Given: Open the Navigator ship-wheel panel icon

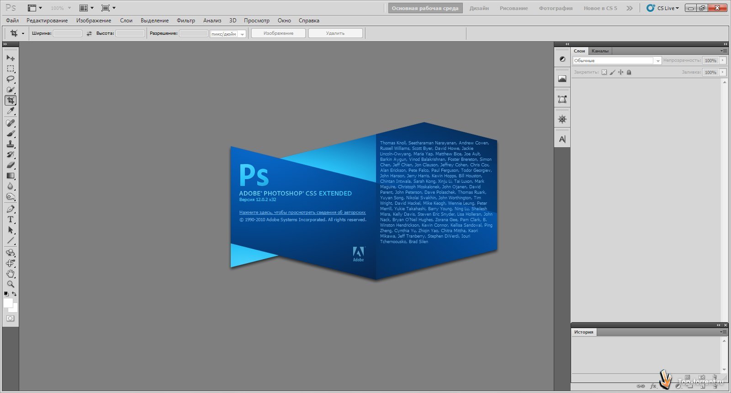Looking at the screenshot, I should 562,119.
